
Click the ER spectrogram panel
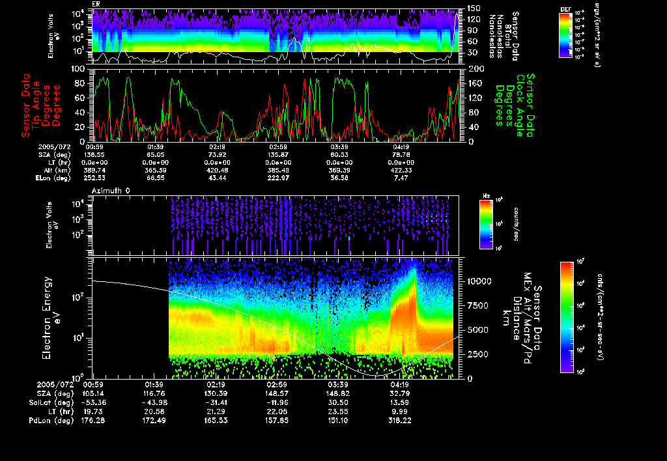[276, 36]
